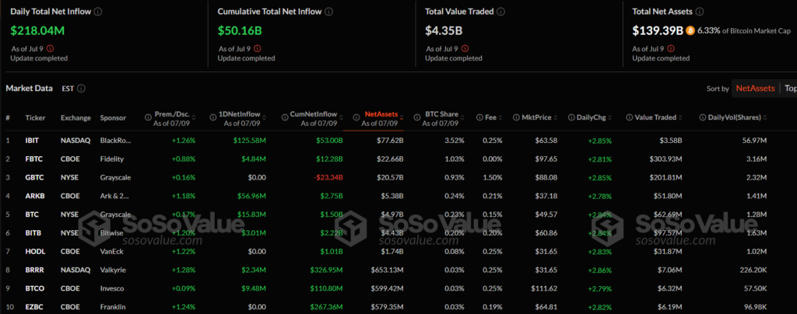Viewport: 797px width, 314px height.
Task: Click the EST timezone info icon
Action: point(82,89)
